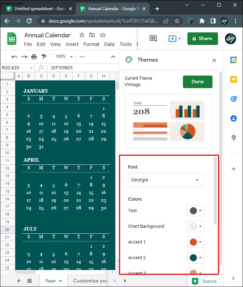Open the Data menu

click(x=109, y=44)
